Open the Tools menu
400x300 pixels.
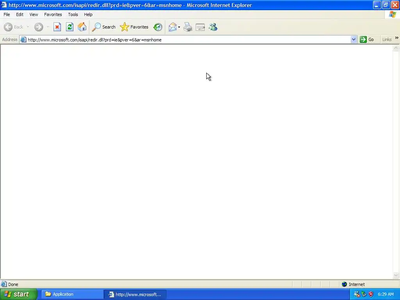click(x=73, y=14)
